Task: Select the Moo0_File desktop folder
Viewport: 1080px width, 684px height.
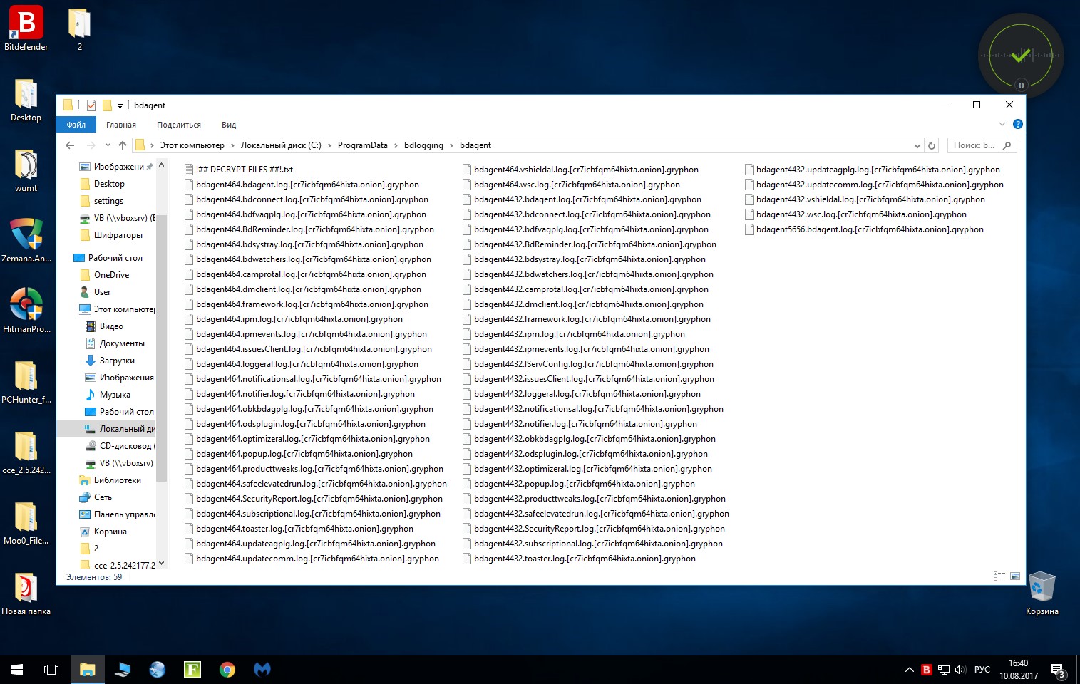Action: coord(26,523)
